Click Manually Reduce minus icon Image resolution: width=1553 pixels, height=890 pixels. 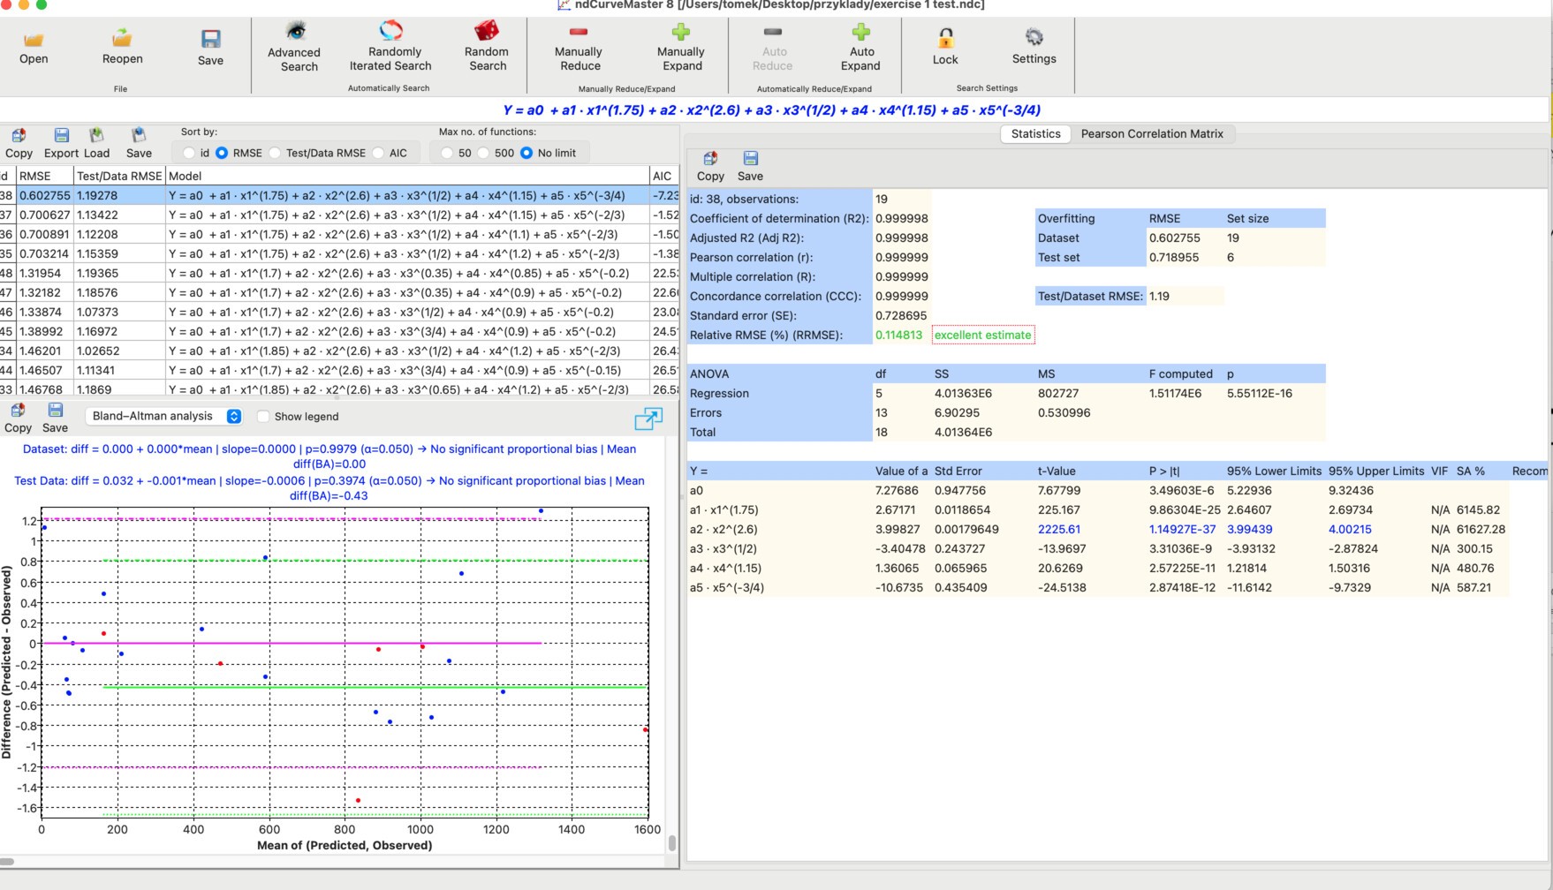[x=579, y=33]
